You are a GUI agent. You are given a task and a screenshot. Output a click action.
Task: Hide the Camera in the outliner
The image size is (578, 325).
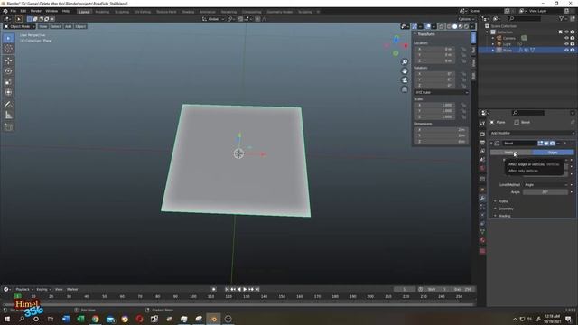coord(566,38)
